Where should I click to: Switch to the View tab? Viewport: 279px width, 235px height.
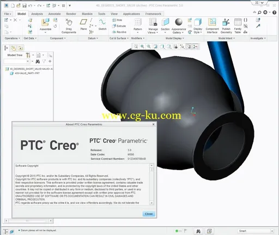coord(114,14)
